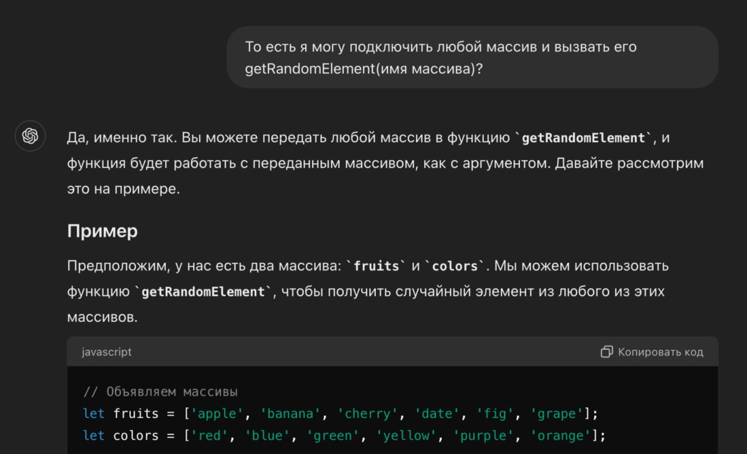Click the 'purple' string in colors array

pyautogui.click(x=483, y=436)
